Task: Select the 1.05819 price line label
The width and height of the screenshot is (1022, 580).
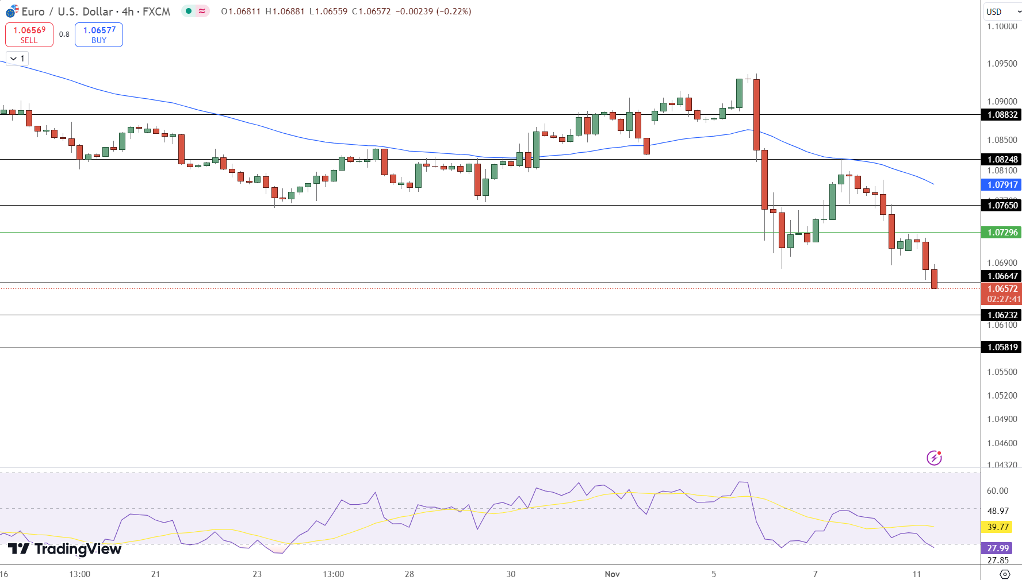Action: point(1002,347)
